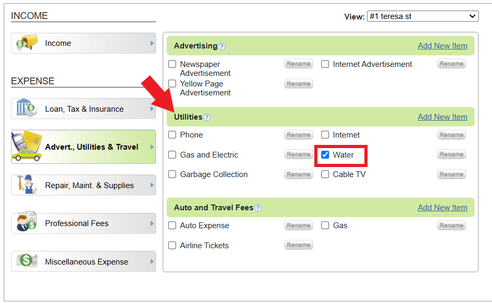Click the help icon beside Utilities
This screenshot has height=303, width=492.
(207, 118)
